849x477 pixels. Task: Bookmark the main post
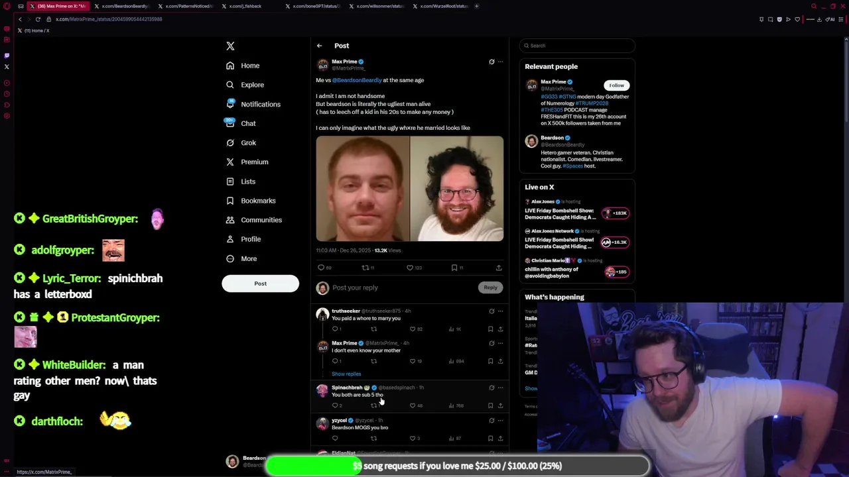(x=454, y=268)
